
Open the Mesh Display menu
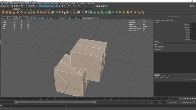pos(55,3)
